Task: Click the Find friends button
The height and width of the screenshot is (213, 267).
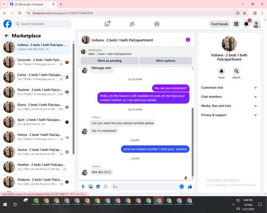Action: coord(219,24)
